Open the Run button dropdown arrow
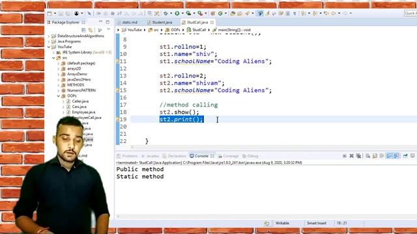Viewport: 417px width, 234px height. click(x=182, y=13)
